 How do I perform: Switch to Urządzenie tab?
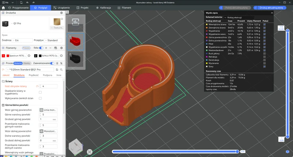(x=62, y=8)
